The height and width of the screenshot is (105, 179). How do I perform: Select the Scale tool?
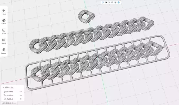click(x=4, y=31)
